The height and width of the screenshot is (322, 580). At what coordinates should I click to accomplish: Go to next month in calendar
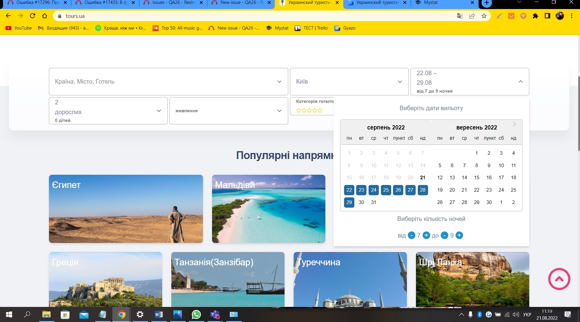click(x=514, y=124)
